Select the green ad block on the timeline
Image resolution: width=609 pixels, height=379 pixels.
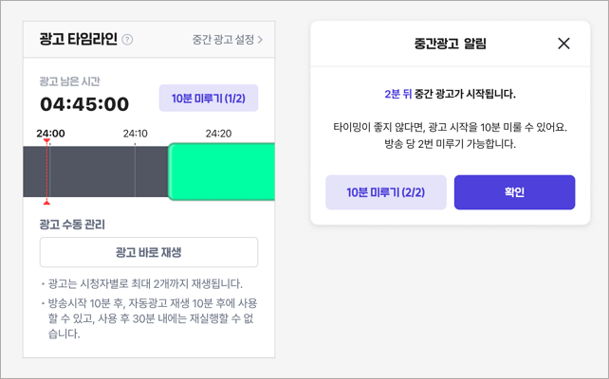[222, 171]
